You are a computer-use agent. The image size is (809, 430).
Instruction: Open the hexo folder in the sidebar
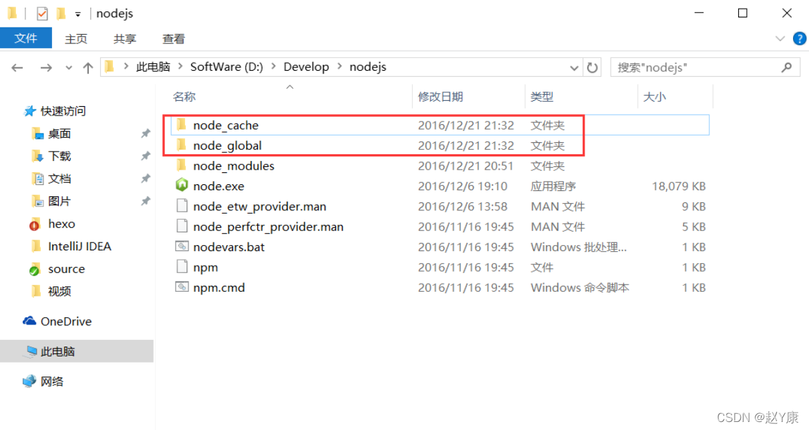coord(53,224)
